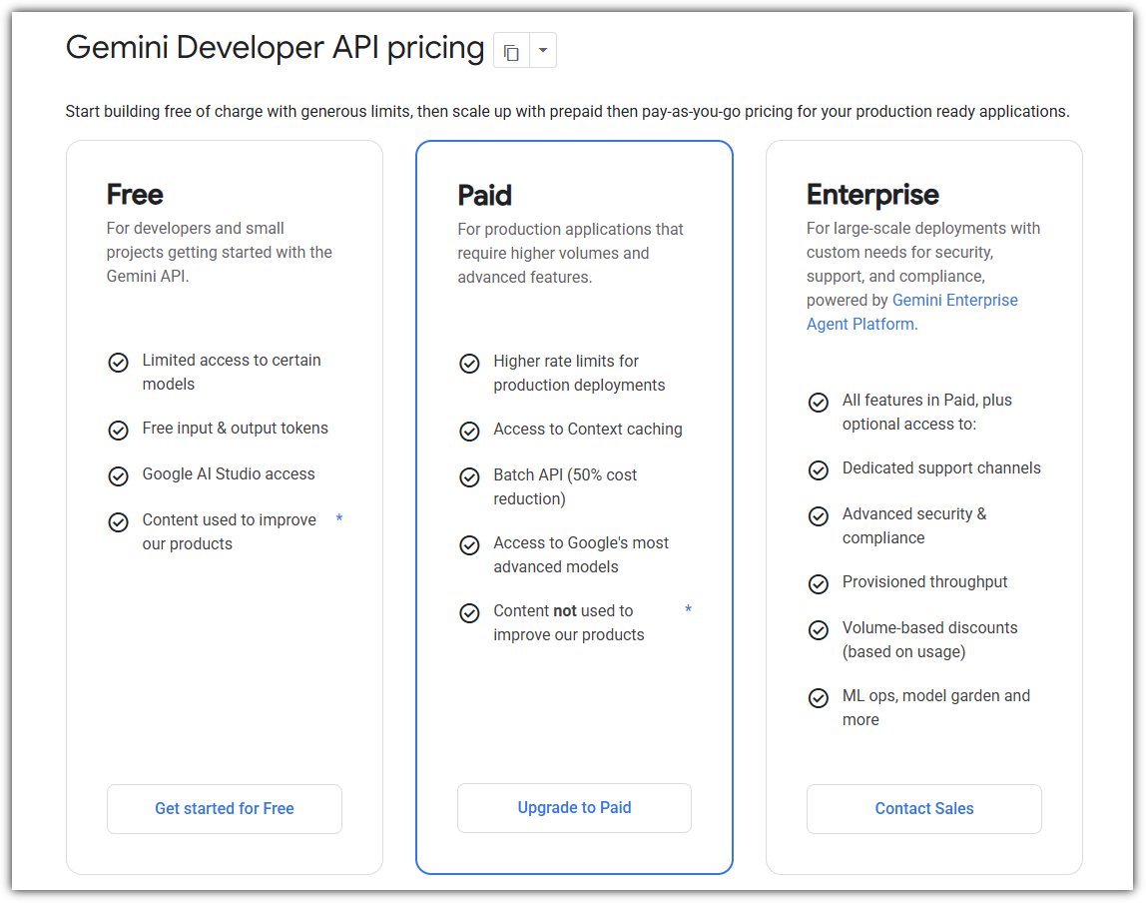Screen dimensions: 1146x903
Task: Click checkmark icon for Free input & output tokens
Action: [119, 430]
